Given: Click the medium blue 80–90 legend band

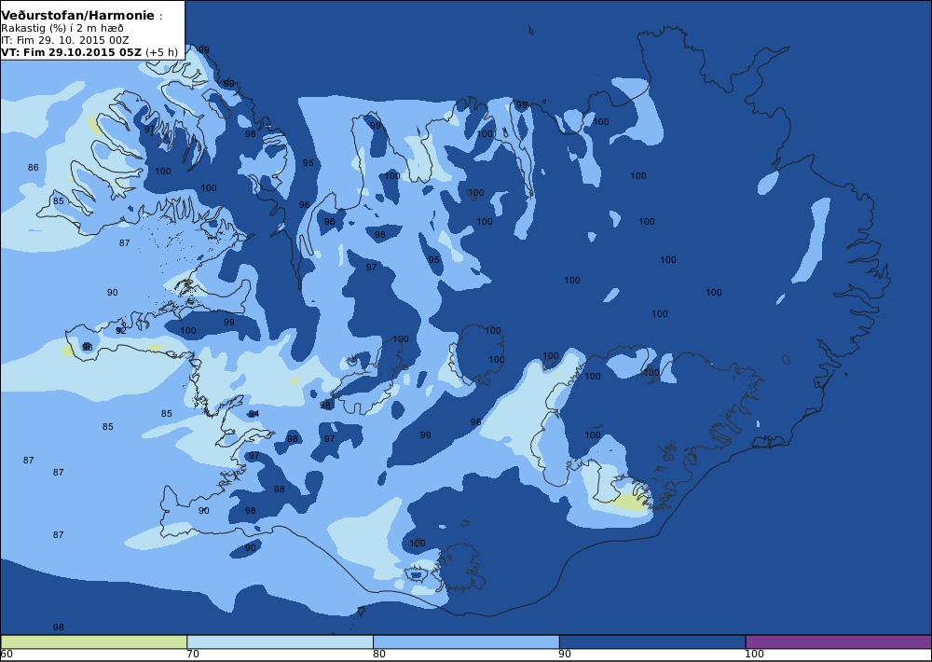Looking at the screenshot, I should click(466, 641).
